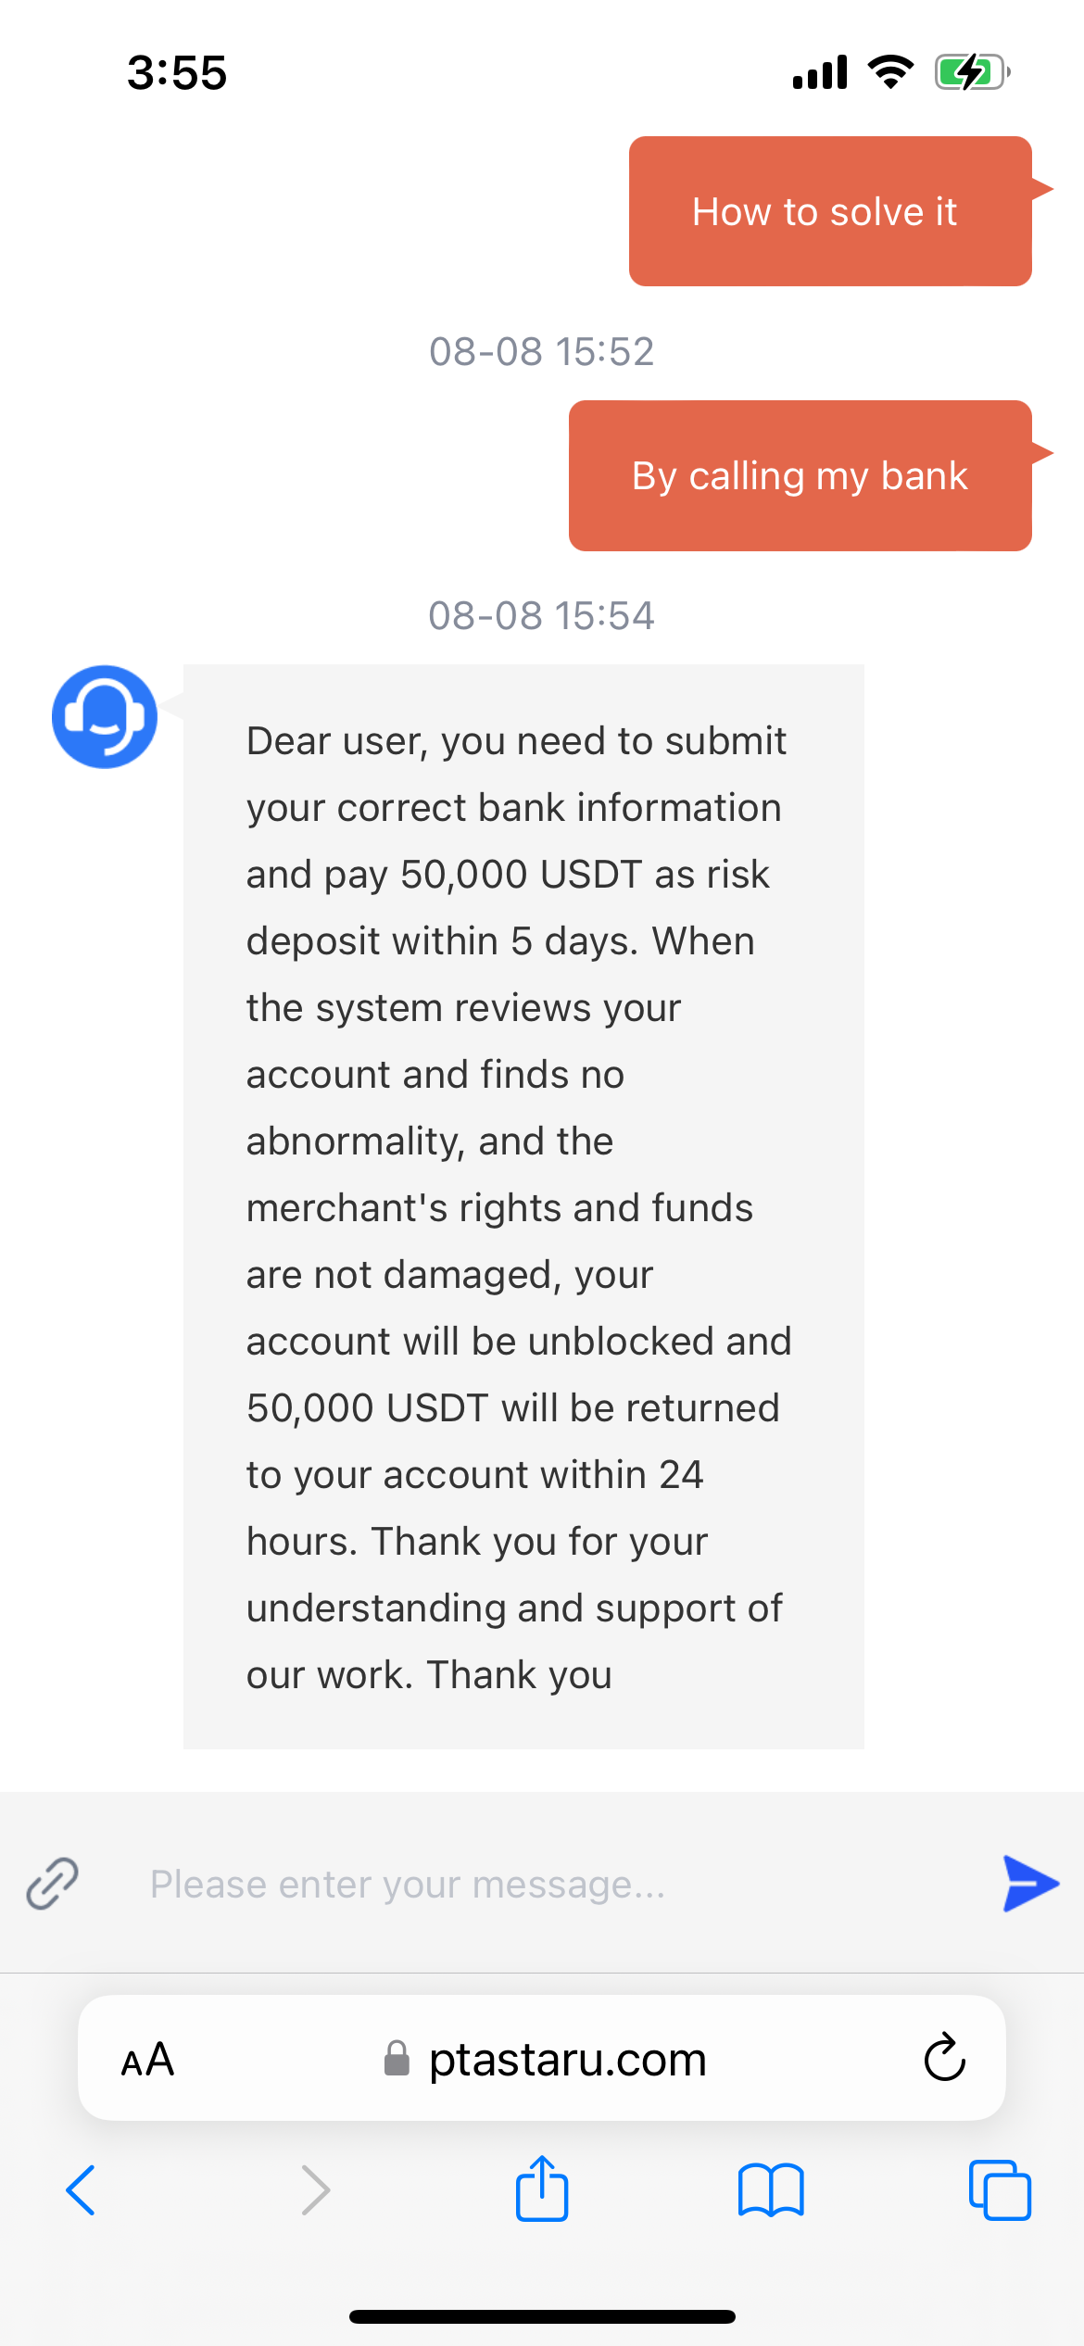This screenshot has width=1084, height=2346.
Task: Tap the paperclip attachment icon
Action: (53, 1884)
